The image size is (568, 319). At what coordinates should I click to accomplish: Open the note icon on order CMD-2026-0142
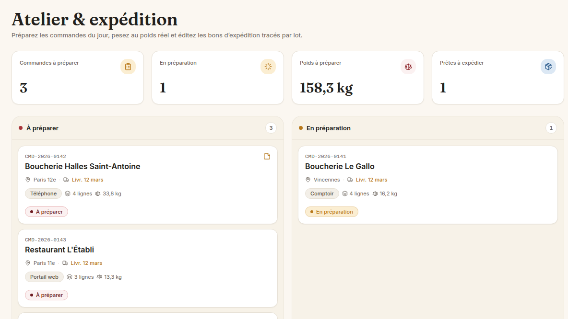[267, 156]
